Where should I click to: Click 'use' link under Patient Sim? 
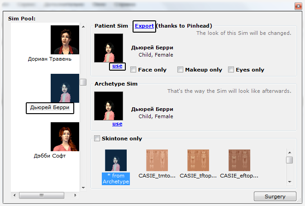pyautogui.click(x=117, y=66)
